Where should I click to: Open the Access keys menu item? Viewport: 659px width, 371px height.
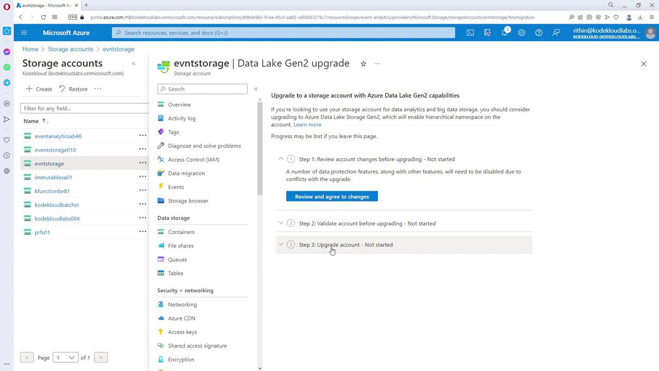pyautogui.click(x=182, y=332)
